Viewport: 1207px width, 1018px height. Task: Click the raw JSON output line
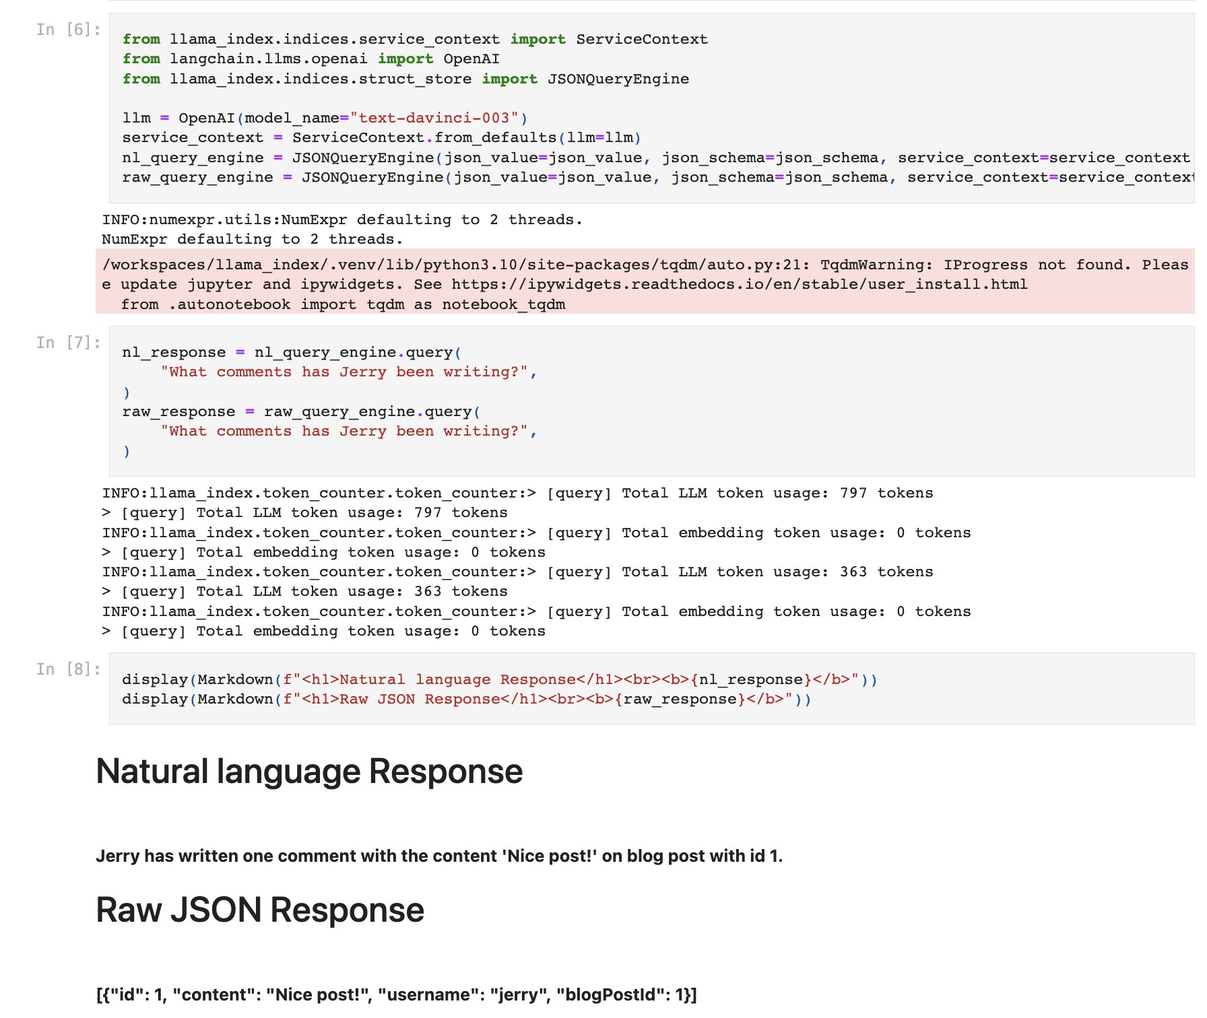397,994
